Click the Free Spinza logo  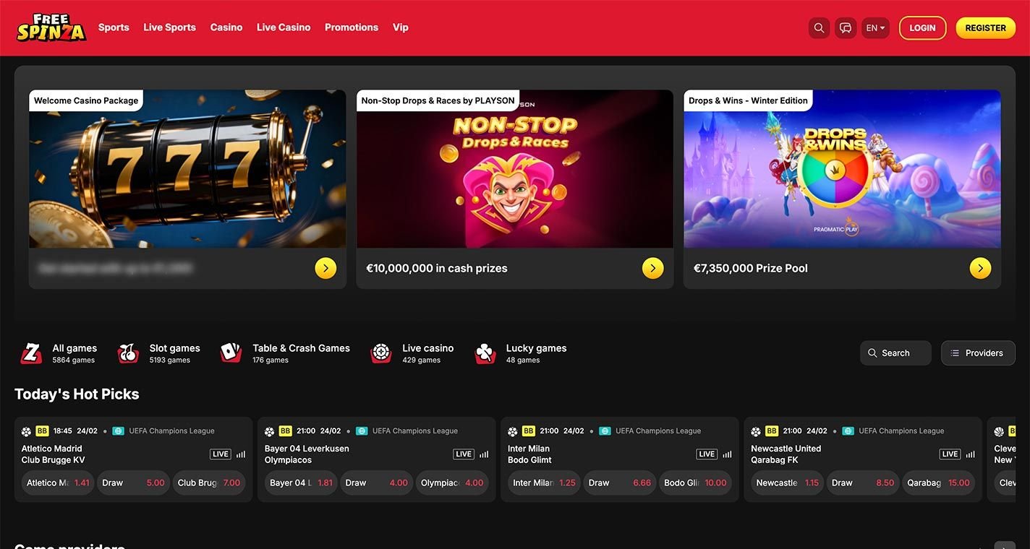(x=51, y=27)
